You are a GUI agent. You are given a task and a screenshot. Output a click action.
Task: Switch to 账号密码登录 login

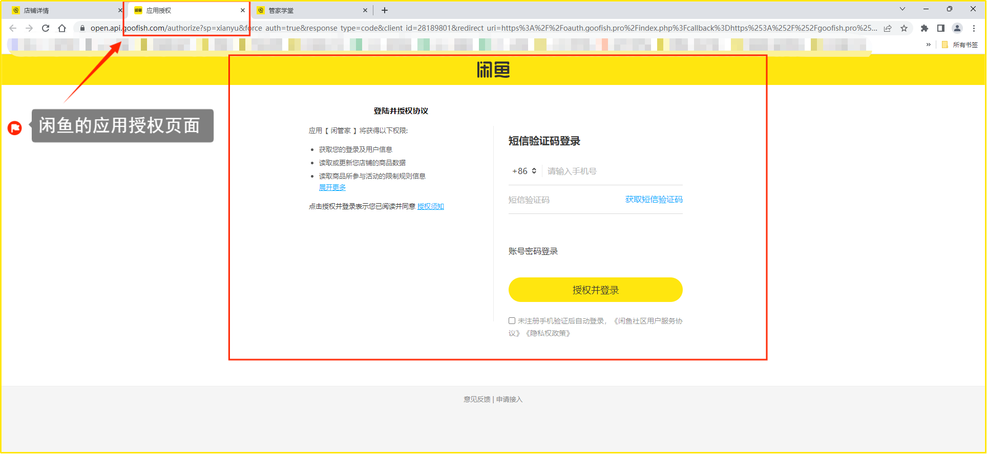(x=533, y=251)
